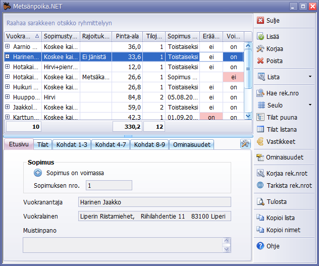Expand the Huikuri row tree node

tap(8, 87)
